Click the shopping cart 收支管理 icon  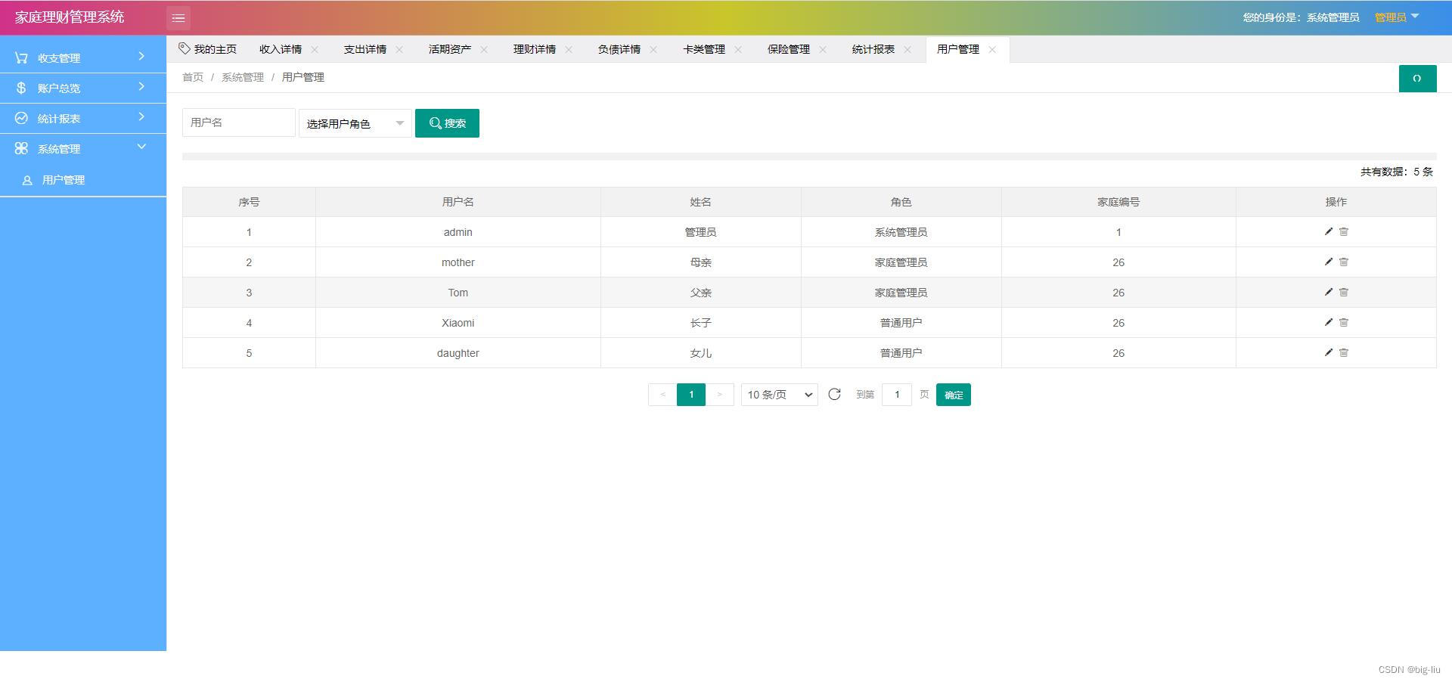point(21,57)
